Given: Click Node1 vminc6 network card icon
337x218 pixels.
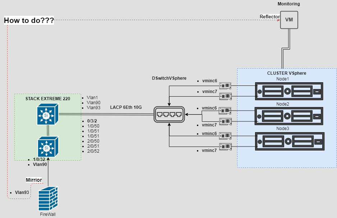Looking at the screenshot, I should coord(225,86).
